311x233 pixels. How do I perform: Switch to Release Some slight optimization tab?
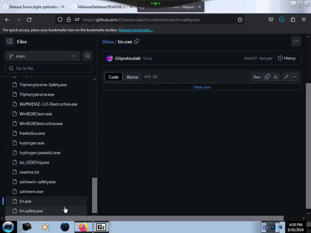click(x=34, y=7)
